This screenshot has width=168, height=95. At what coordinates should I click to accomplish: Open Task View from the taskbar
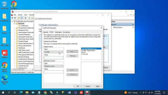point(15,93)
